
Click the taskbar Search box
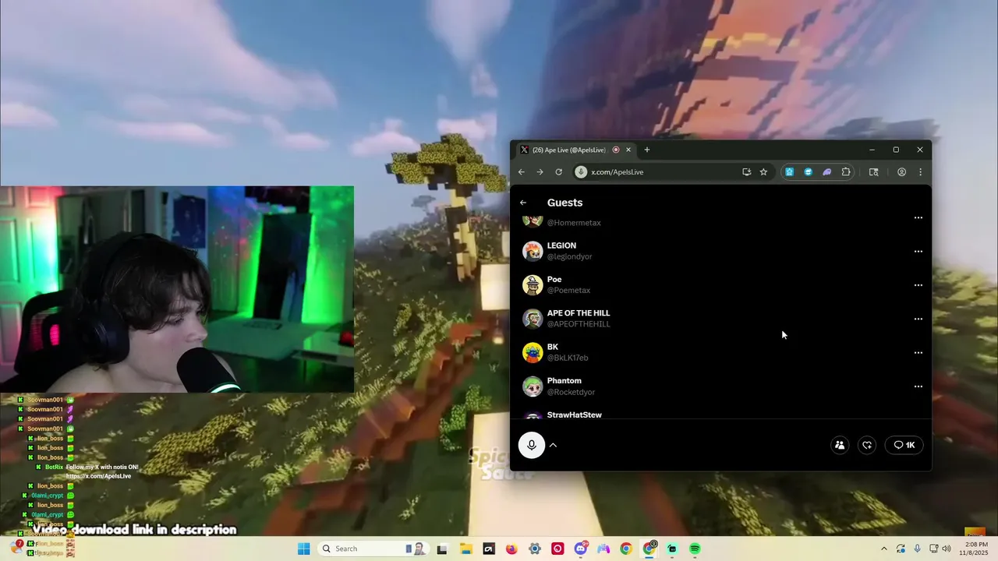pyautogui.click(x=373, y=549)
